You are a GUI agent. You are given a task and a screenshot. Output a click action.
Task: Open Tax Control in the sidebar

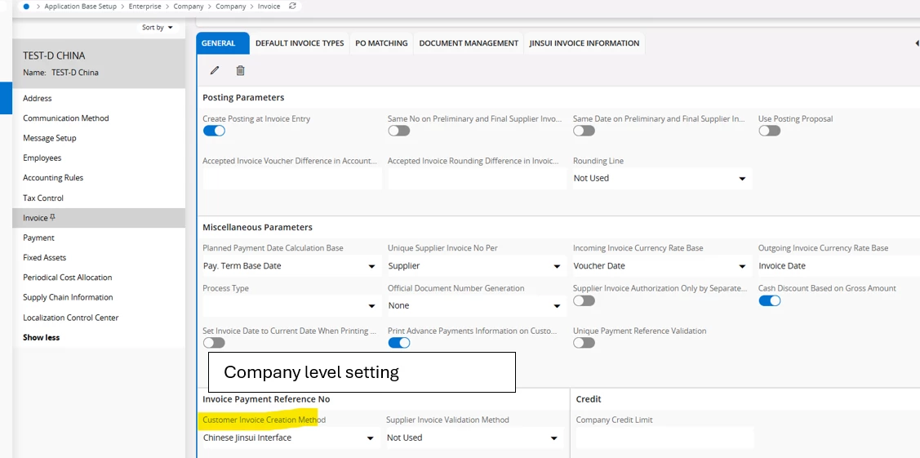pyautogui.click(x=43, y=198)
